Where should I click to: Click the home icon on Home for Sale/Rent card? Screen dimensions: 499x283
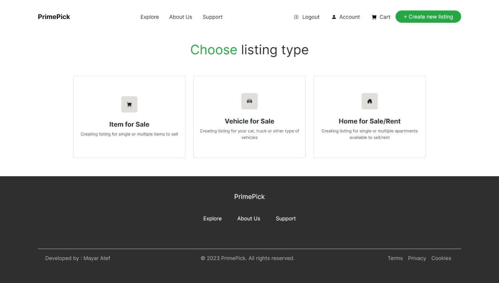[370, 101]
